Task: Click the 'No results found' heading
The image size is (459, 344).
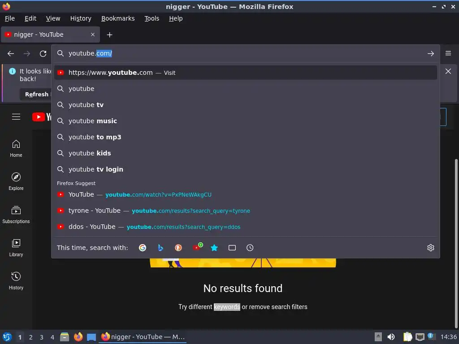Action: tap(243, 288)
